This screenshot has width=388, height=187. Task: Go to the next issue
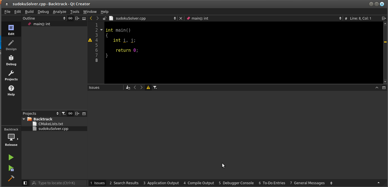[x=142, y=87]
